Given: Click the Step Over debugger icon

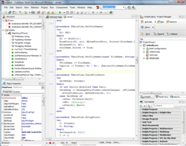Looking at the screenshot, I should click(82, 12).
